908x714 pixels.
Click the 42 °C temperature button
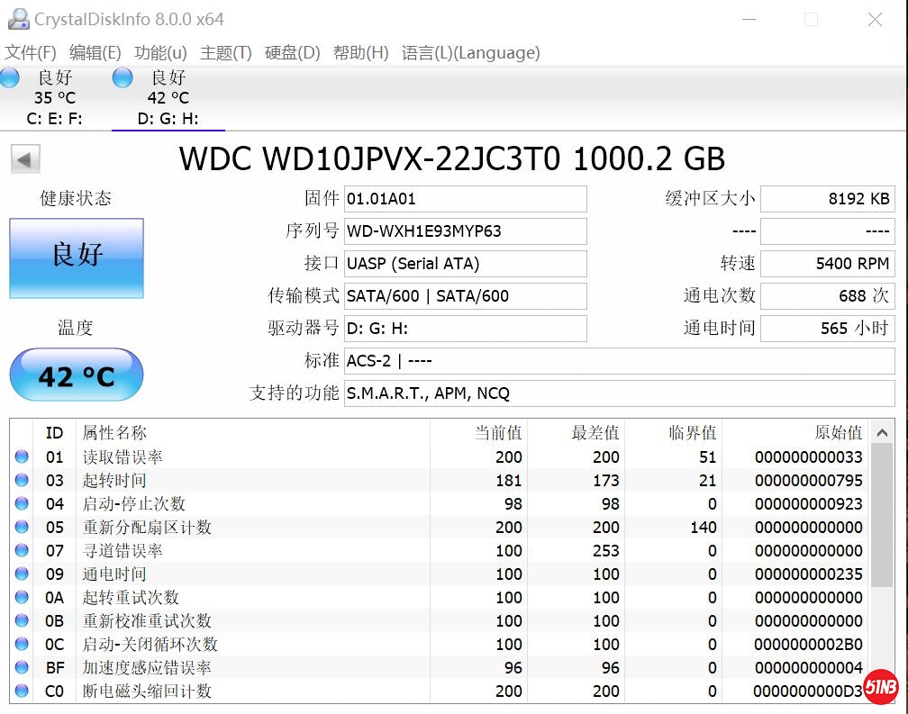pyautogui.click(x=77, y=375)
